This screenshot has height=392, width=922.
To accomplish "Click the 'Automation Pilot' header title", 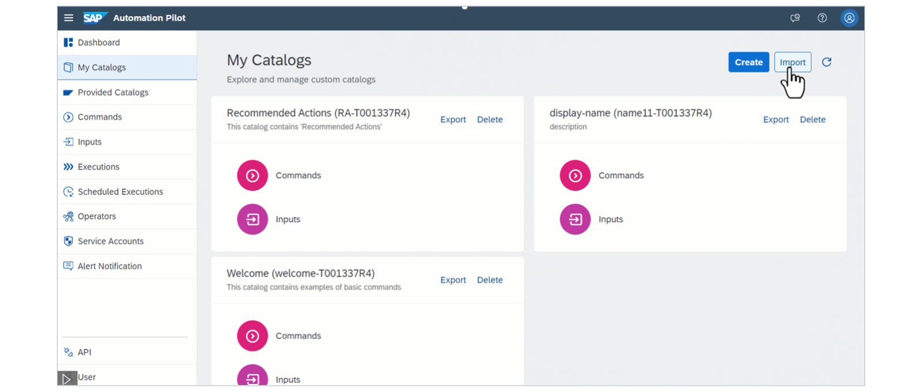I will tap(149, 18).
